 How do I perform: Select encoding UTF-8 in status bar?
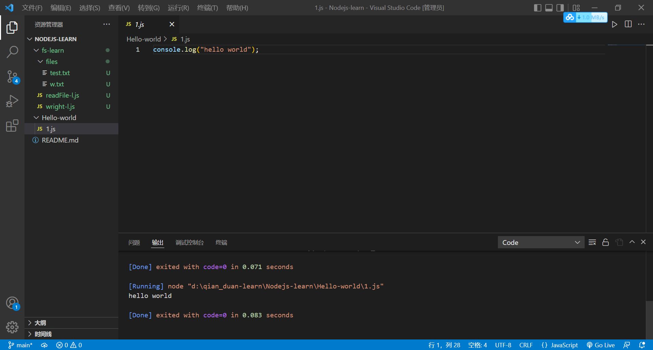tap(503, 345)
